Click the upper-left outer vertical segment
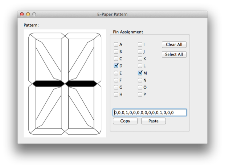 tap(32, 59)
